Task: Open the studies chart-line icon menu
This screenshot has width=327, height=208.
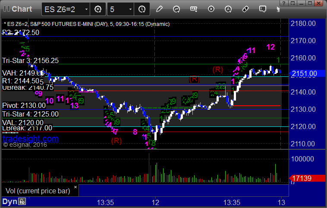Action: (x=176, y=9)
